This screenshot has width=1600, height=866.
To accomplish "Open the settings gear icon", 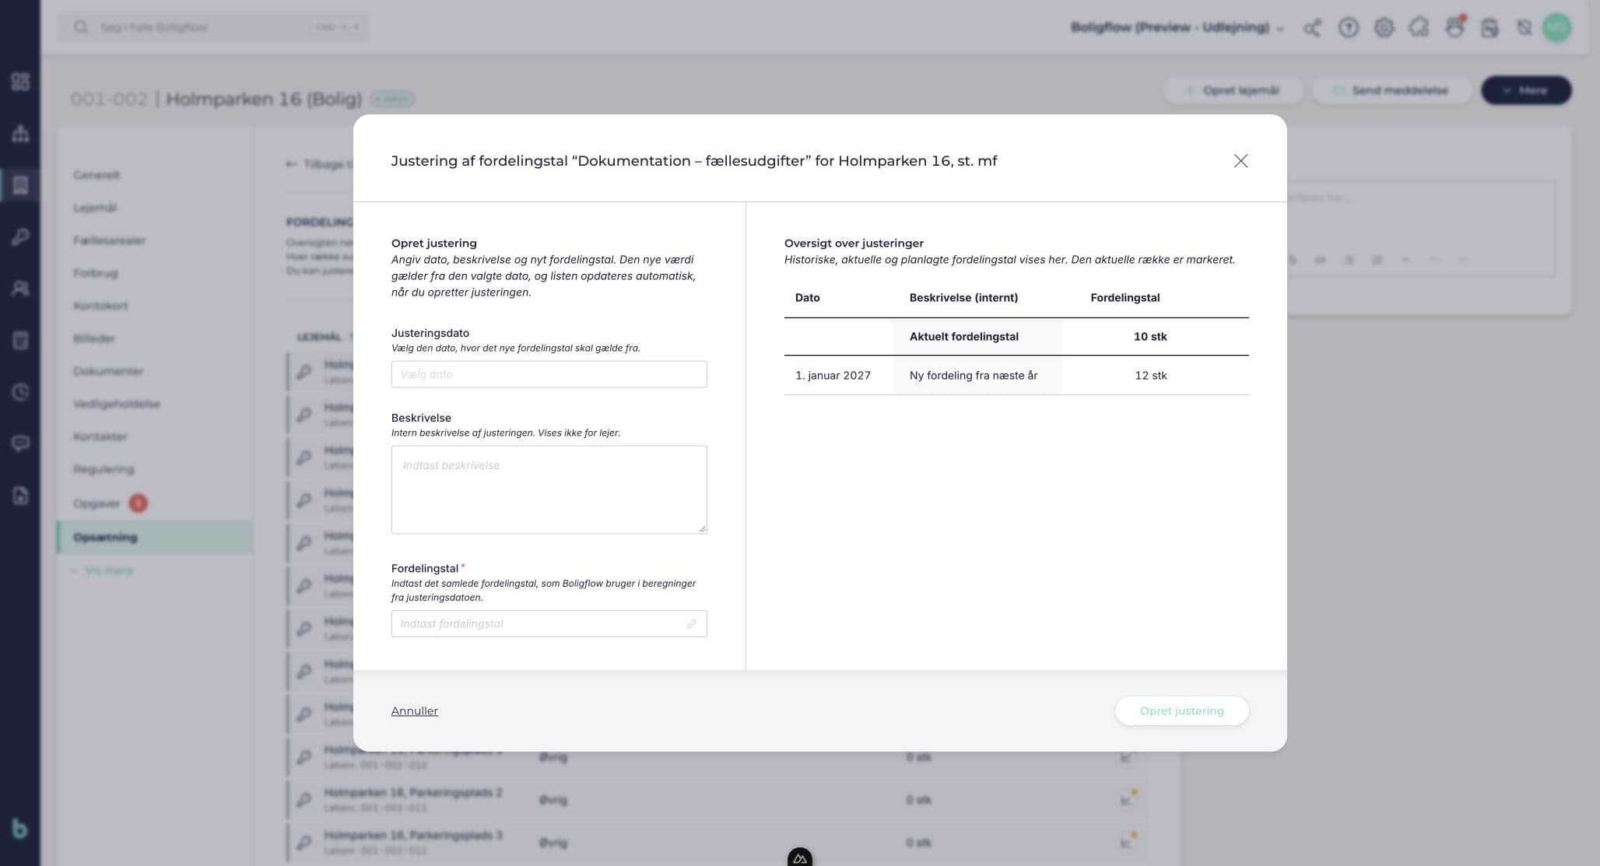I will [x=1383, y=28].
